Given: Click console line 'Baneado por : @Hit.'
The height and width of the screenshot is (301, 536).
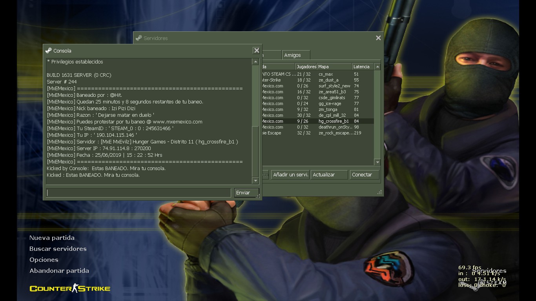Looking at the screenshot, I should [x=84, y=95].
